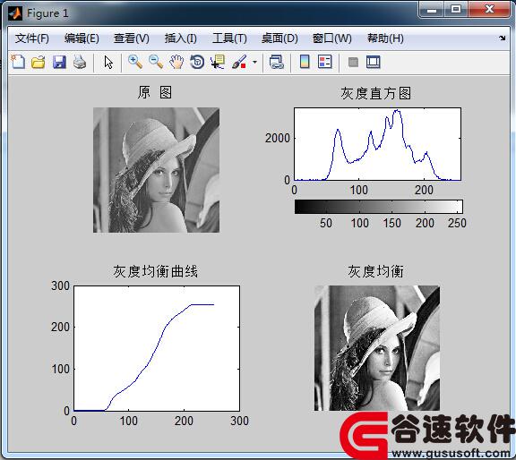
Task: Select the 灰度直方图 plot title
Action: 375,93
